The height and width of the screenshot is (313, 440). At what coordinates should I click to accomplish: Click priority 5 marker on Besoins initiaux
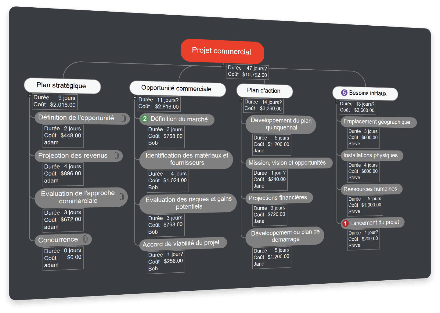[344, 93]
